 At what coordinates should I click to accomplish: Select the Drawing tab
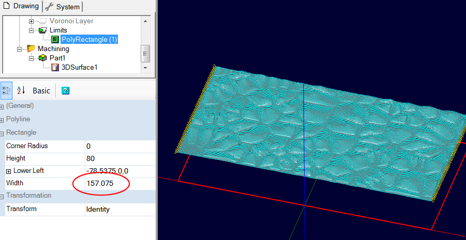[21, 6]
